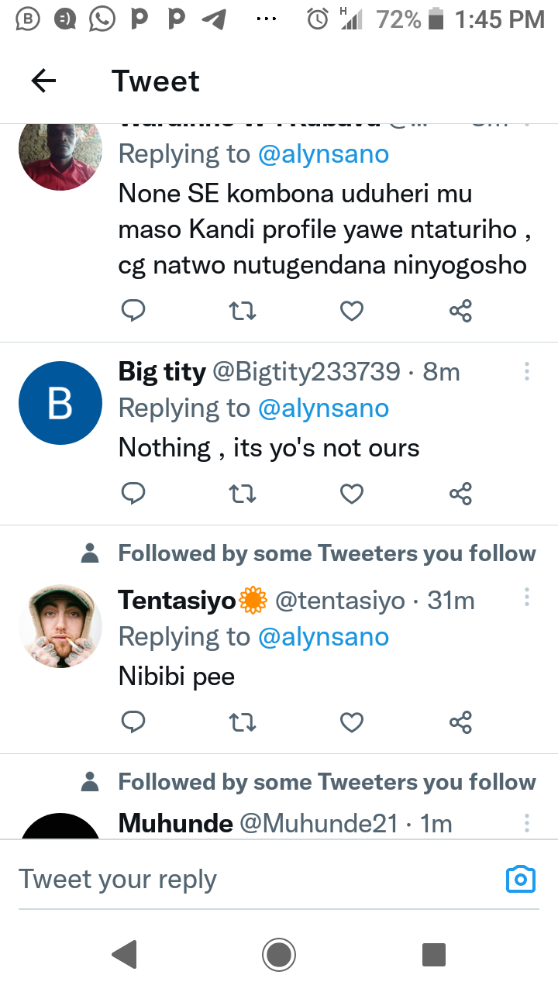Open Big tity's profile avatar
The height and width of the screenshot is (992, 558).
(x=60, y=403)
